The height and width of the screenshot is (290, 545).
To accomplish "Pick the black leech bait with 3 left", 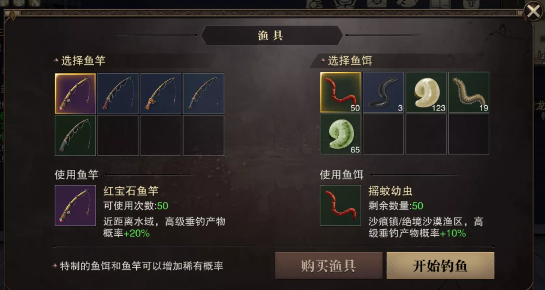I will [x=383, y=92].
